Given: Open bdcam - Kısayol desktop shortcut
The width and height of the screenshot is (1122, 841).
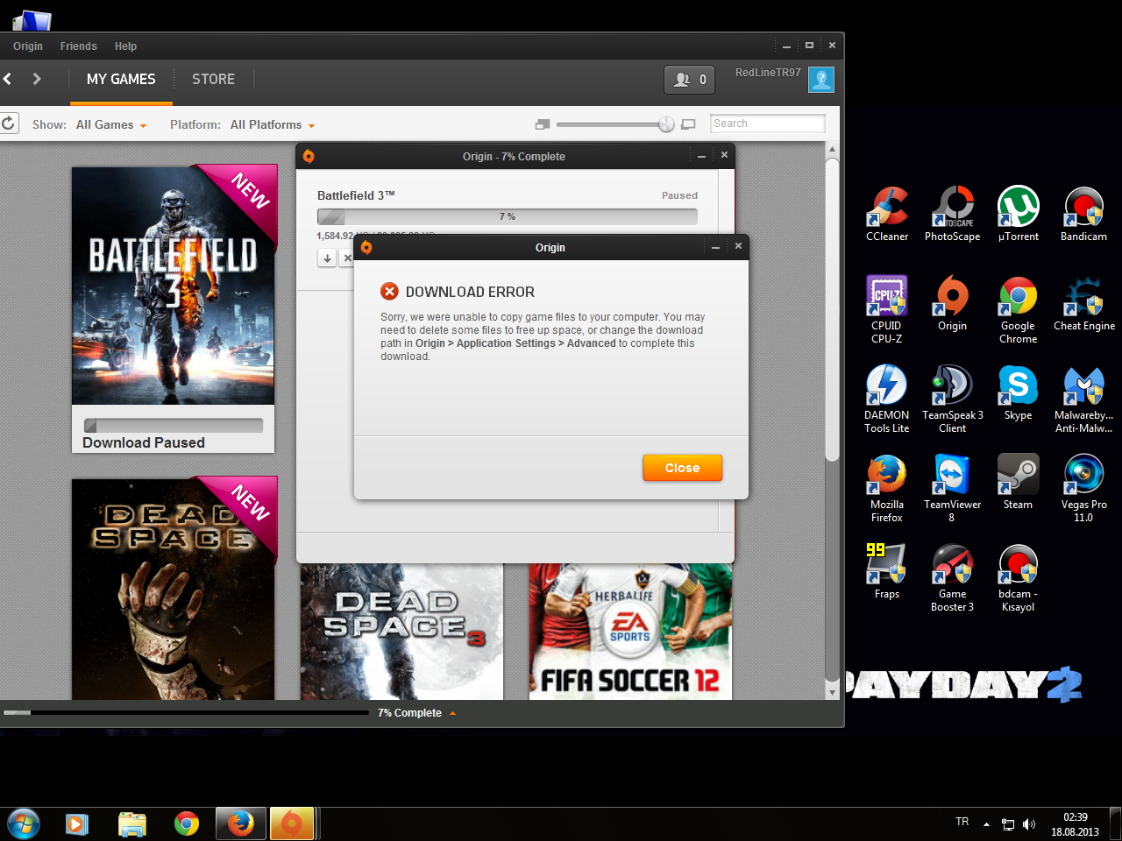Looking at the screenshot, I should tap(1019, 577).
